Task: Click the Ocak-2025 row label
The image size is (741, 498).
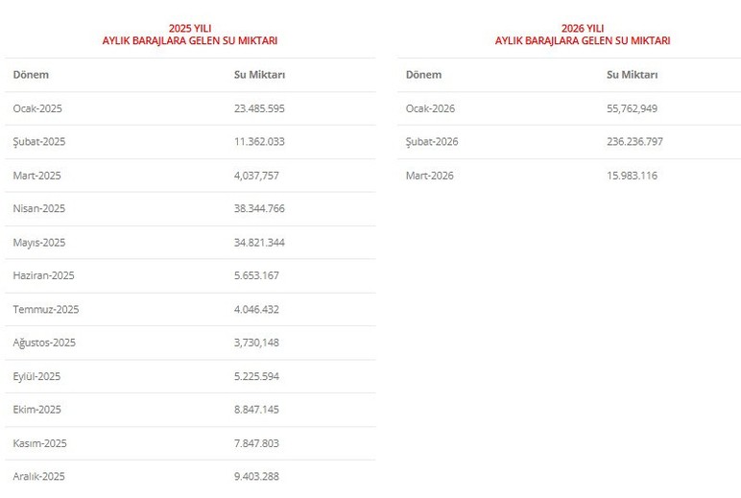Action: pyautogui.click(x=37, y=108)
